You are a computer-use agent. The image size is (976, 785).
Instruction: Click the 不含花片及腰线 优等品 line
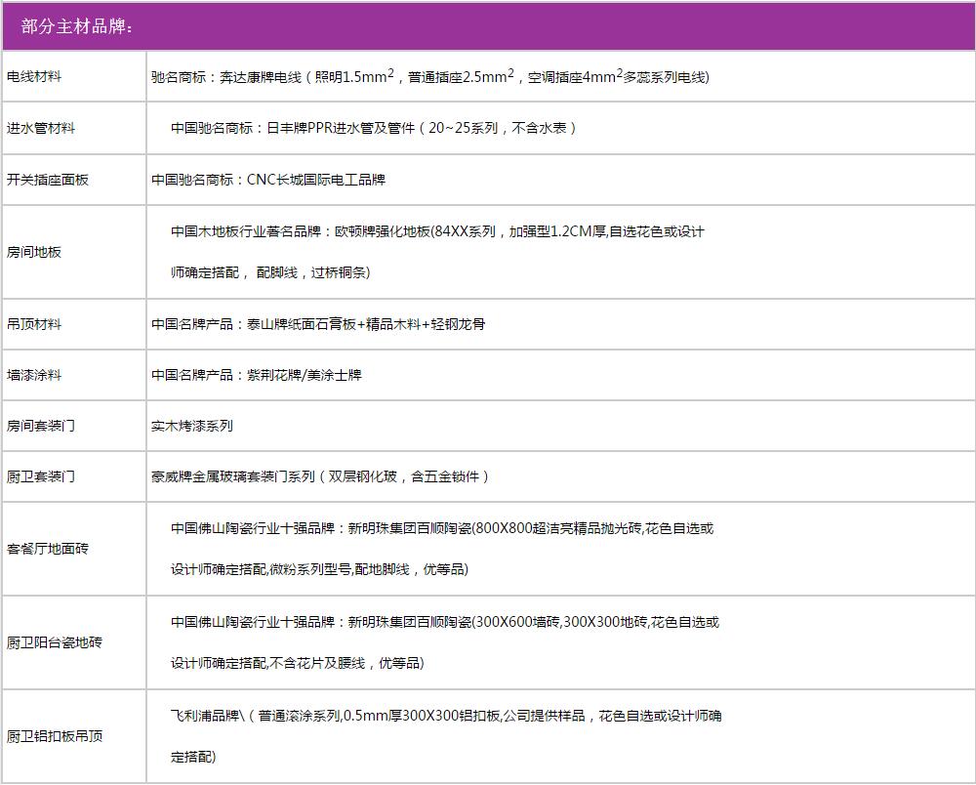coord(298,664)
